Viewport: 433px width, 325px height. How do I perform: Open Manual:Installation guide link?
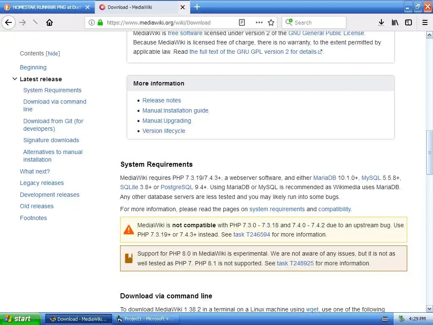click(x=175, y=110)
